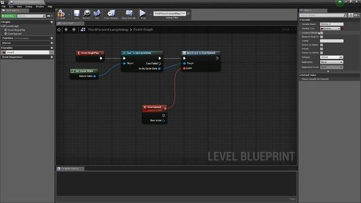
Task: Open the ThirdPersonExampleMap debug filter dropdown
Action: [x=170, y=14]
